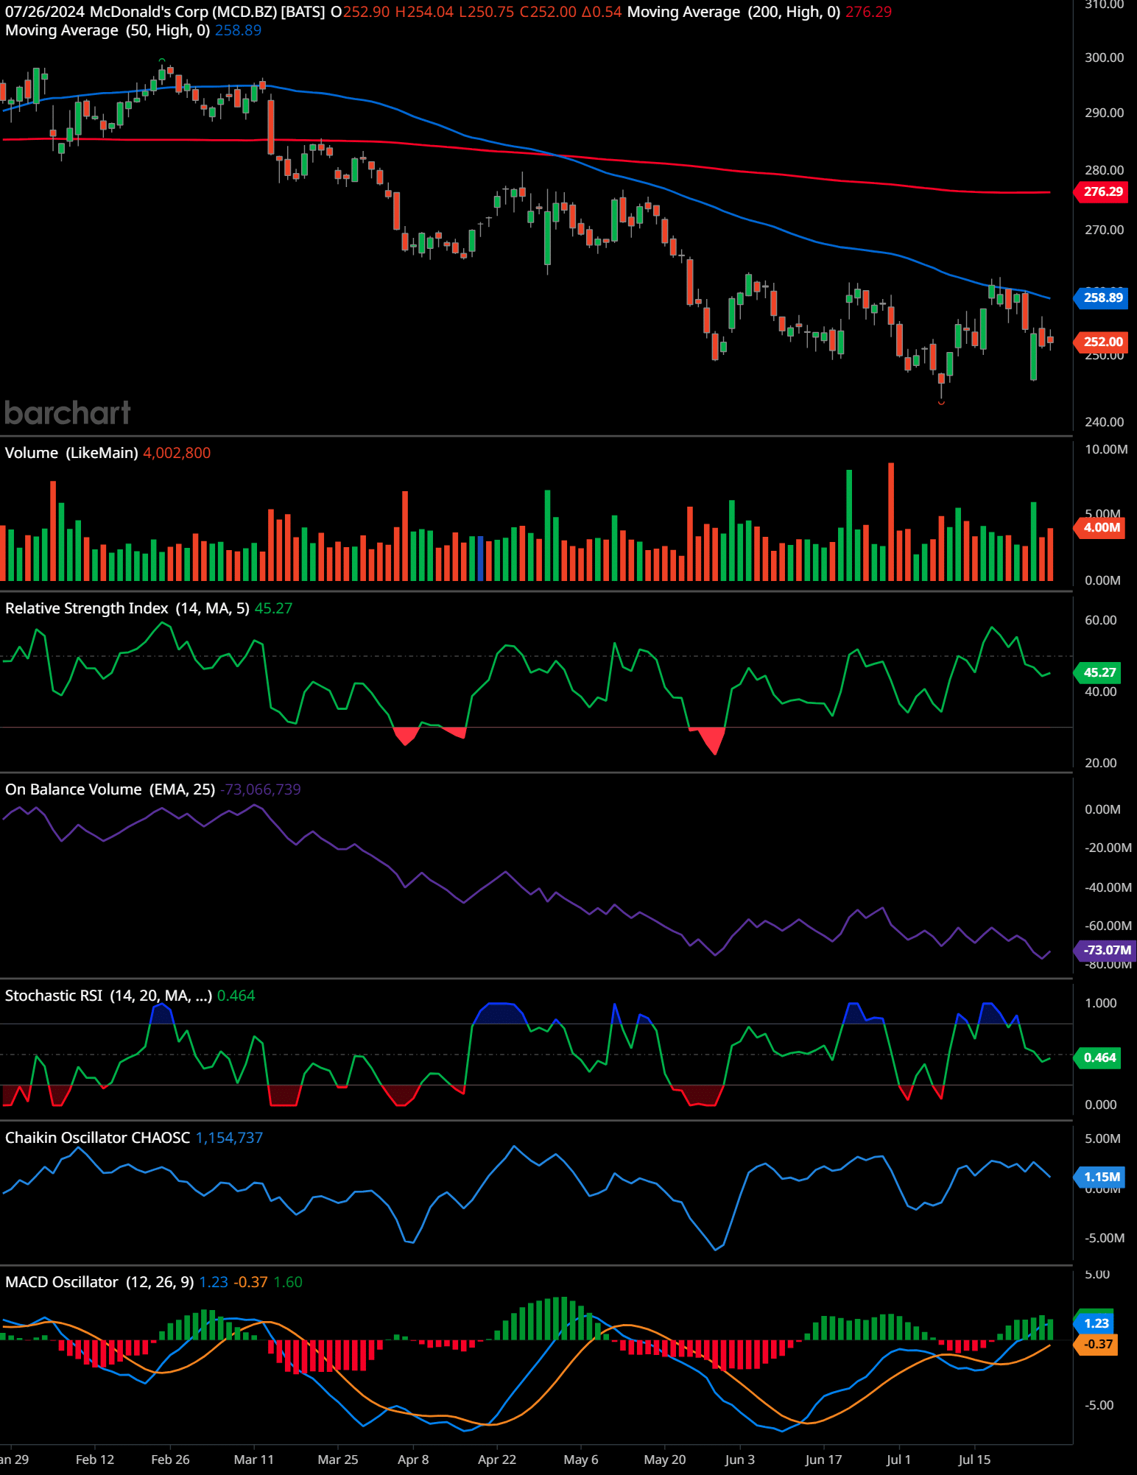Click the -20.00M OBV axis label

(x=1108, y=848)
